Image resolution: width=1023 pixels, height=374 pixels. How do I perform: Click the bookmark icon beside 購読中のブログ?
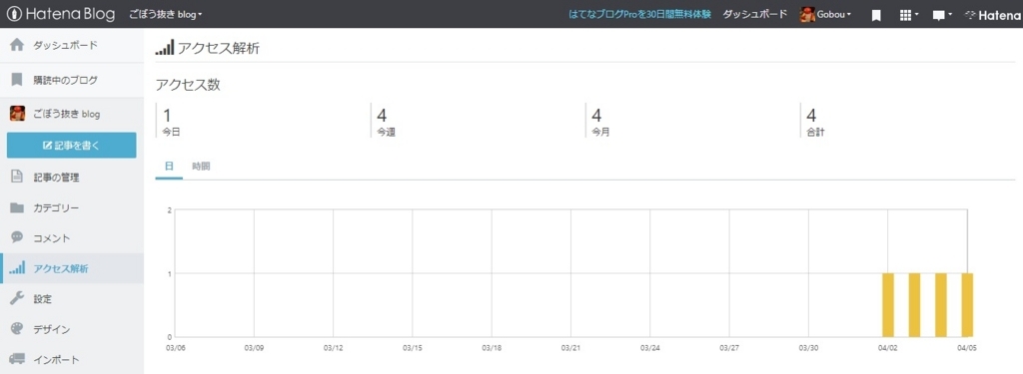coord(17,80)
